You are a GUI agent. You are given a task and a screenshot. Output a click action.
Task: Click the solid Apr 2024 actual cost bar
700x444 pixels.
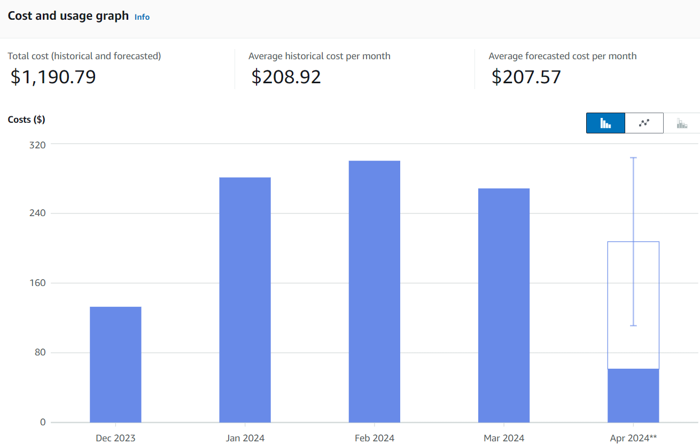[633, 395]
